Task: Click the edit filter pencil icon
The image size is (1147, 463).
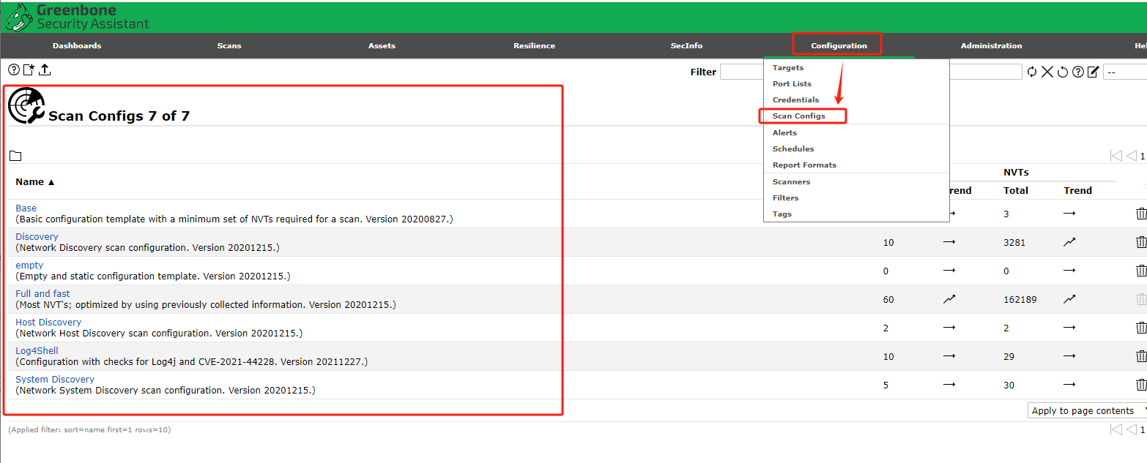Action: (1094, 72)
